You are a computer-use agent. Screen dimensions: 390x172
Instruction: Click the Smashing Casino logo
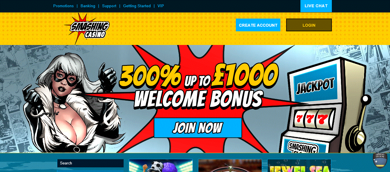coord(87,29)
